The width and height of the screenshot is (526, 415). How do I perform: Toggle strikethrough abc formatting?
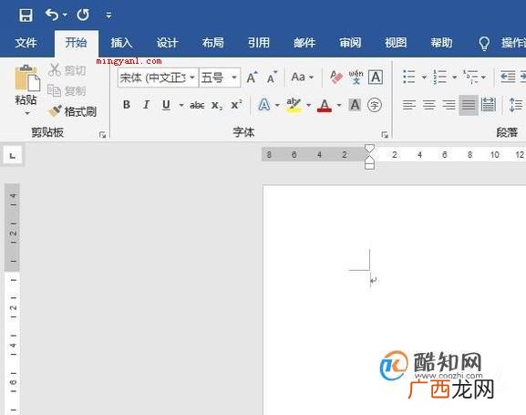(x=197, y=106)
